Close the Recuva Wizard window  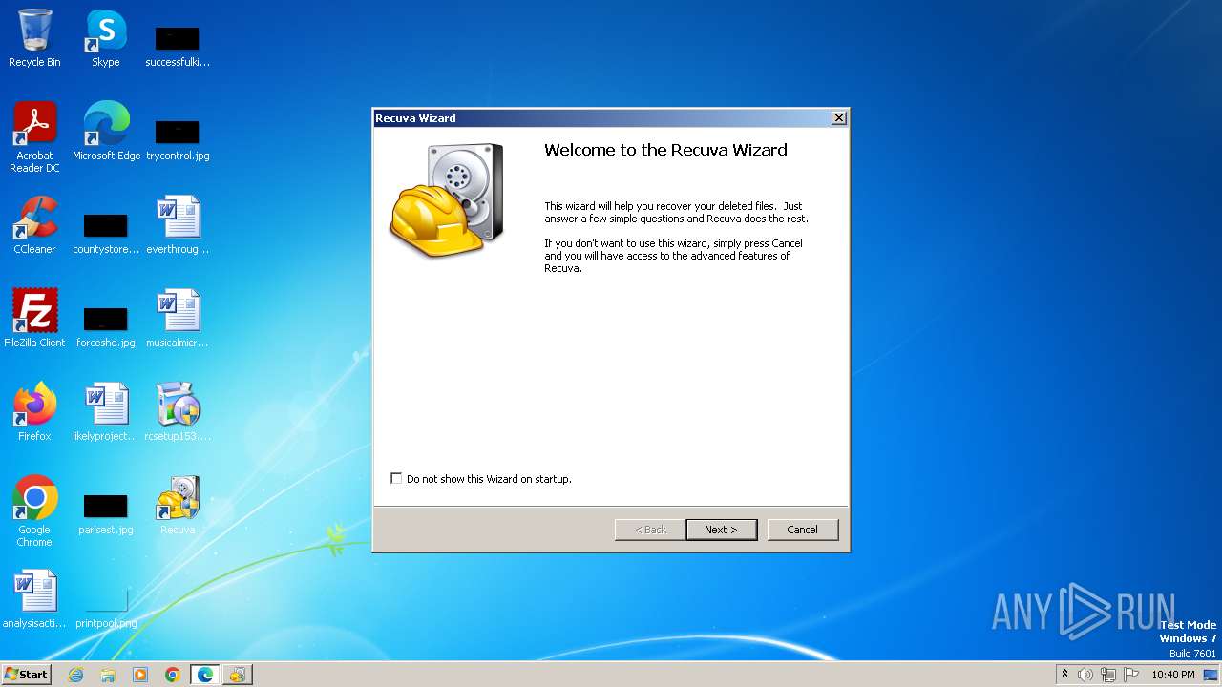pos(838,118)
